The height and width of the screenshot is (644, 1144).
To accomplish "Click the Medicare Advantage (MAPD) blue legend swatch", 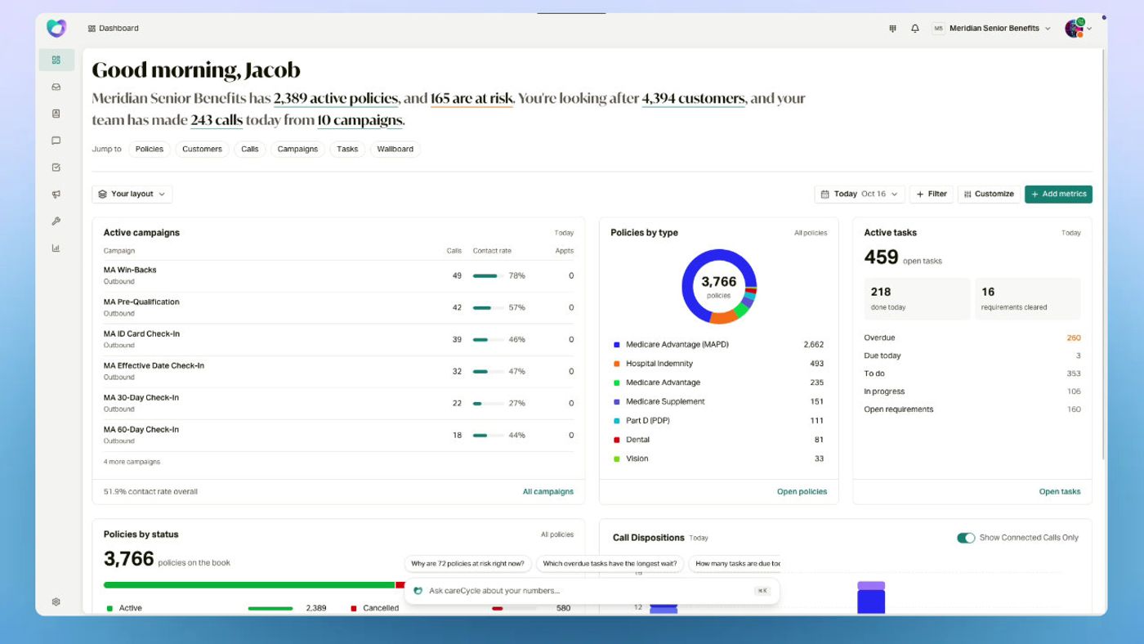I will tap(617, 345).
